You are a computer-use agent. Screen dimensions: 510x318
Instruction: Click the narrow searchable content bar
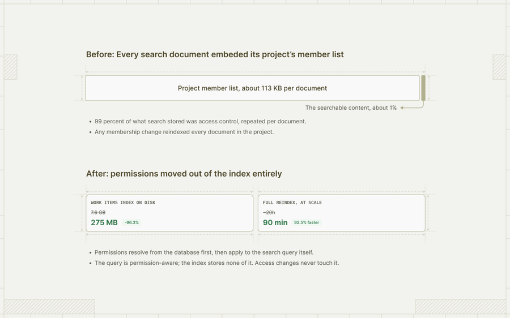coord(423,88)
